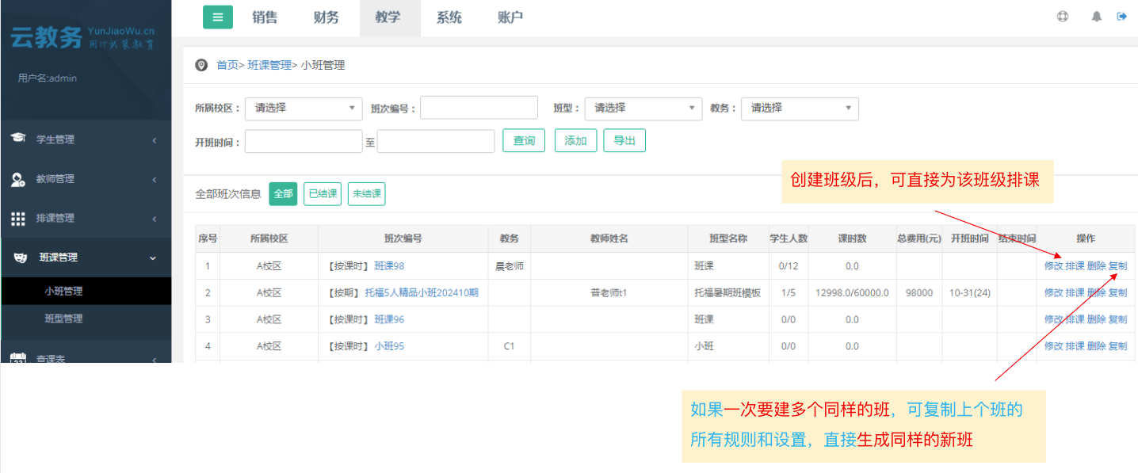Open class 小班95 link
1138x473 pixels.
pyautogui.click(x=389, y=346)
